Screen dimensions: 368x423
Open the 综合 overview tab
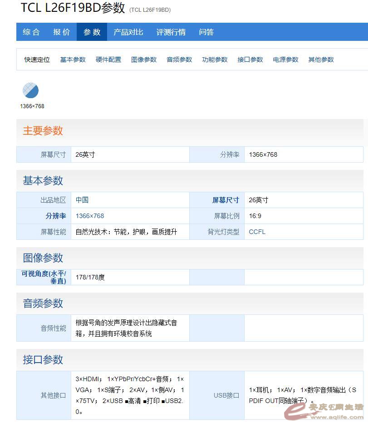31,32
